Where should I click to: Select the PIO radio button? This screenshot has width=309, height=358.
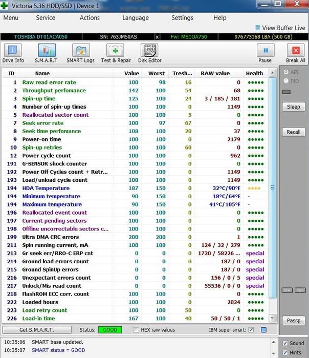[x=286, y=81]
